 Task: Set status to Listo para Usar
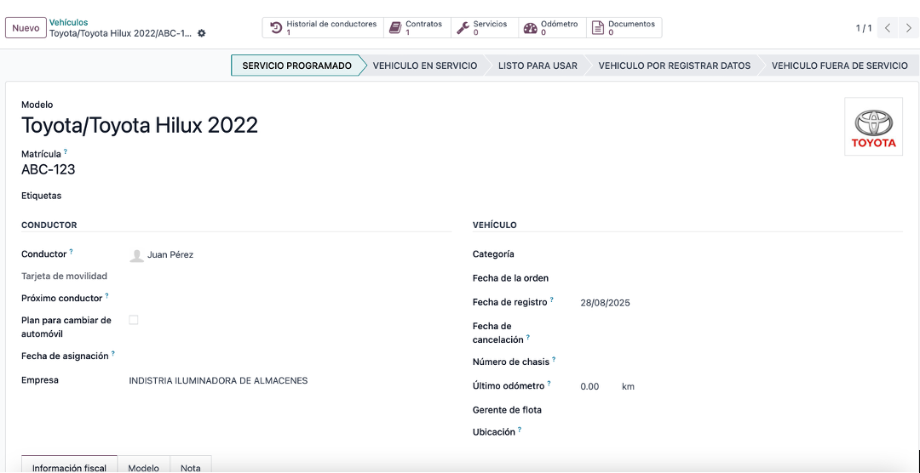pyautogui.click(x=538, y=66)
